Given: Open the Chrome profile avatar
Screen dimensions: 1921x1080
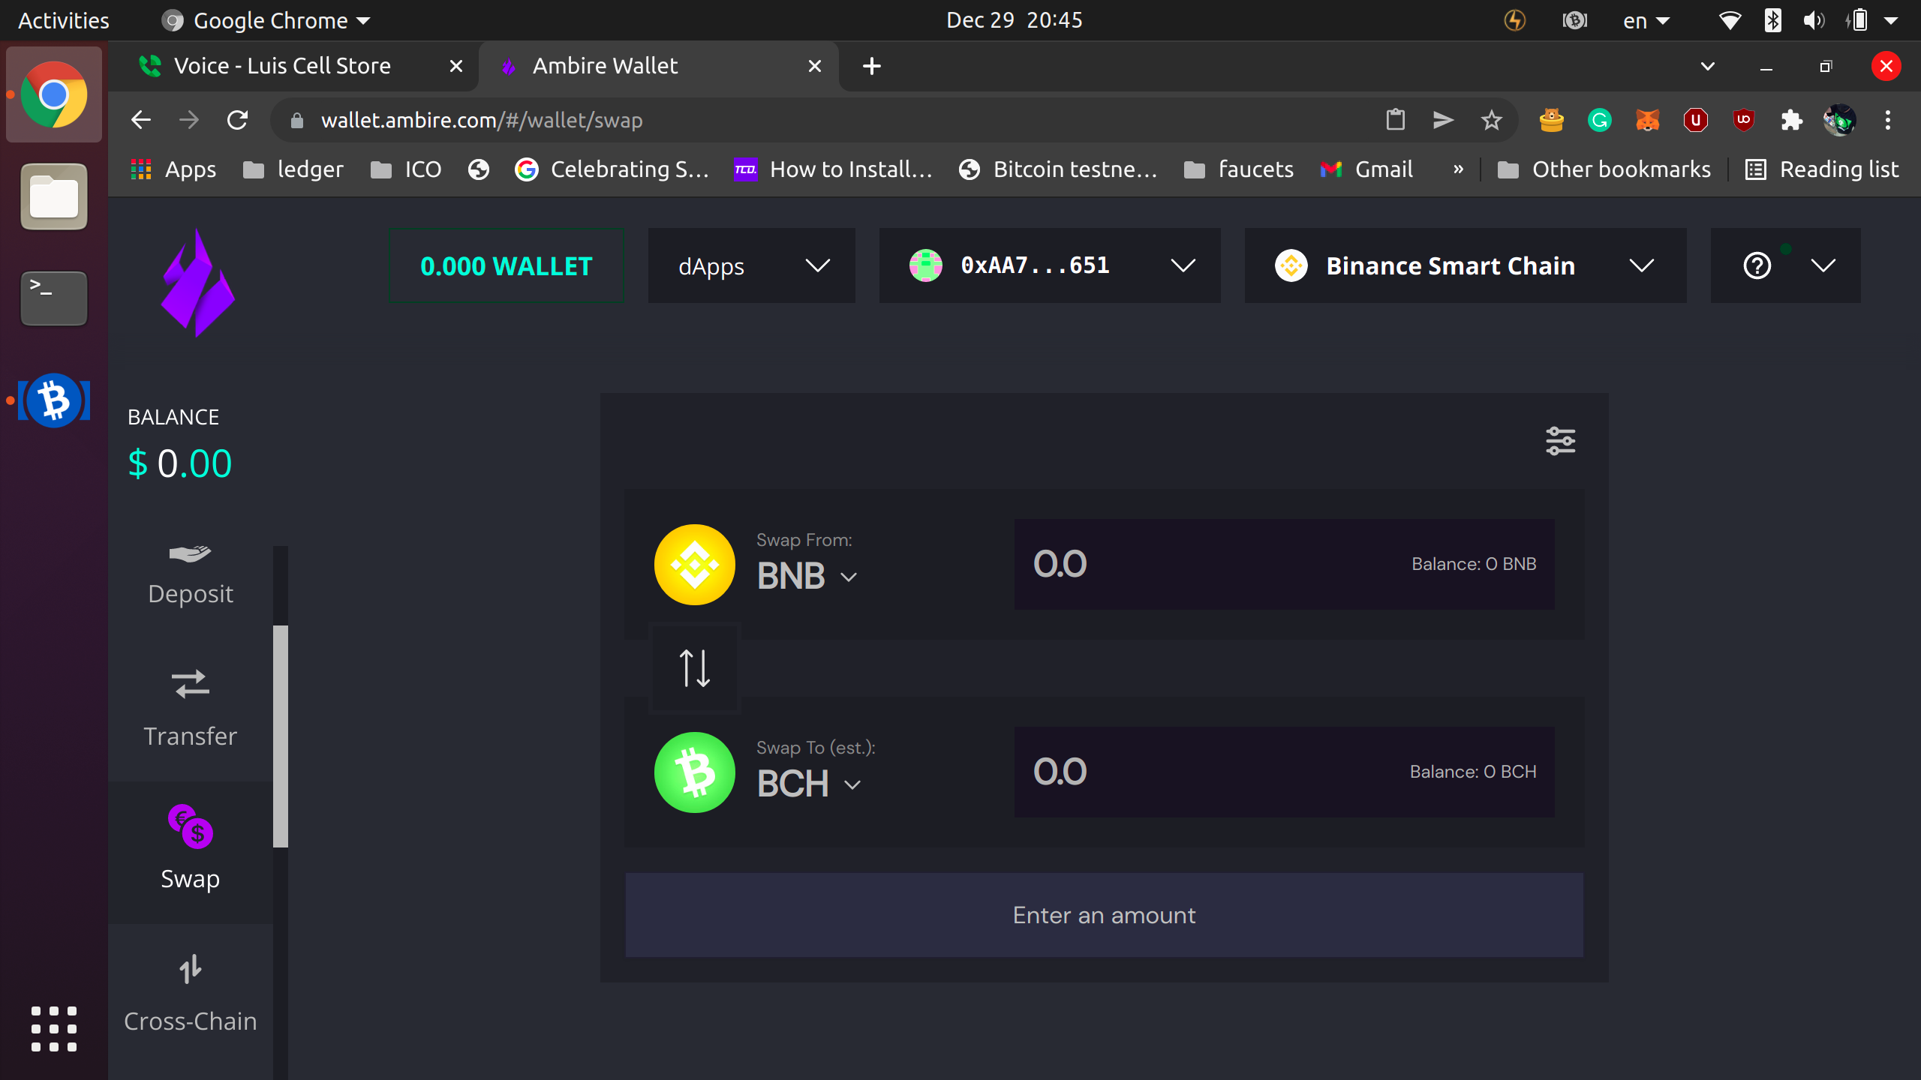Looking at the screenshot, I should click(1840, 120).
